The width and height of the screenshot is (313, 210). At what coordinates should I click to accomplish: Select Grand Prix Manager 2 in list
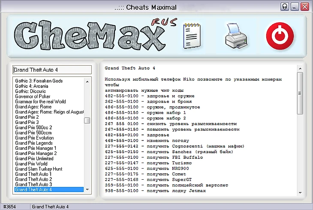[36, 153]
